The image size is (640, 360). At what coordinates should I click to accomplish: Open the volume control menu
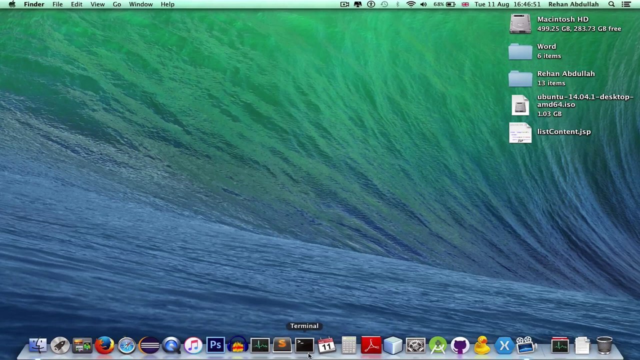coord(423,4)
